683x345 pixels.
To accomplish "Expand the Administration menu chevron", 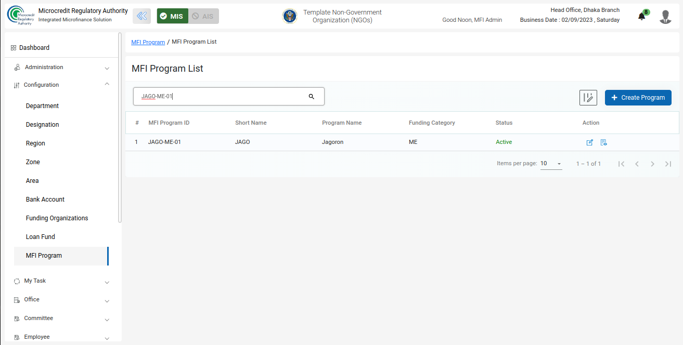I will (107, 68).
